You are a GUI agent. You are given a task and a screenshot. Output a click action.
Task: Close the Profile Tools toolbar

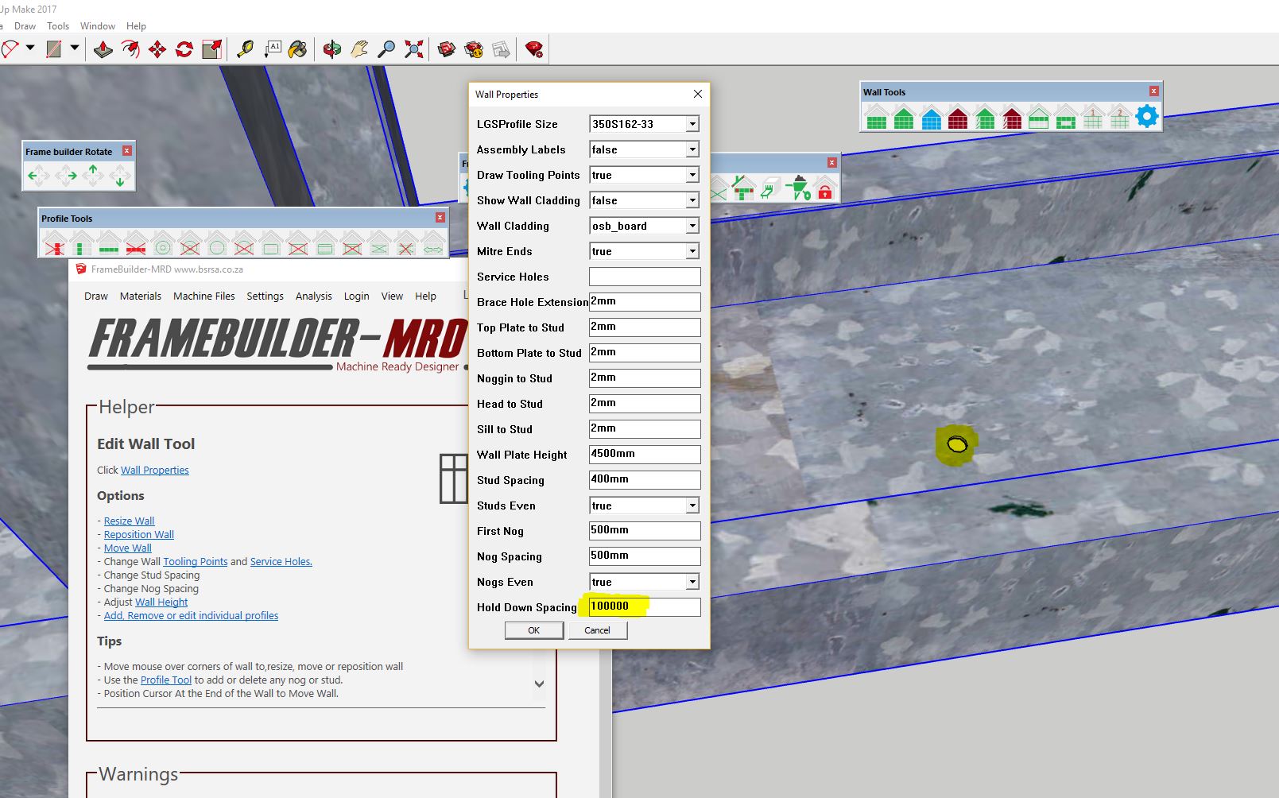pos(440,218)
